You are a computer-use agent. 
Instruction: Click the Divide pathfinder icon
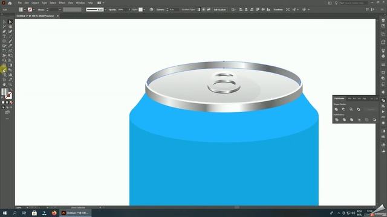[337, 120]
